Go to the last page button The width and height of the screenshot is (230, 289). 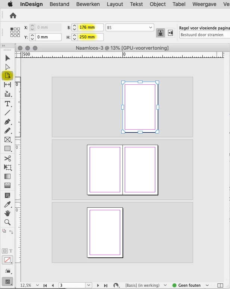point(106,285)
